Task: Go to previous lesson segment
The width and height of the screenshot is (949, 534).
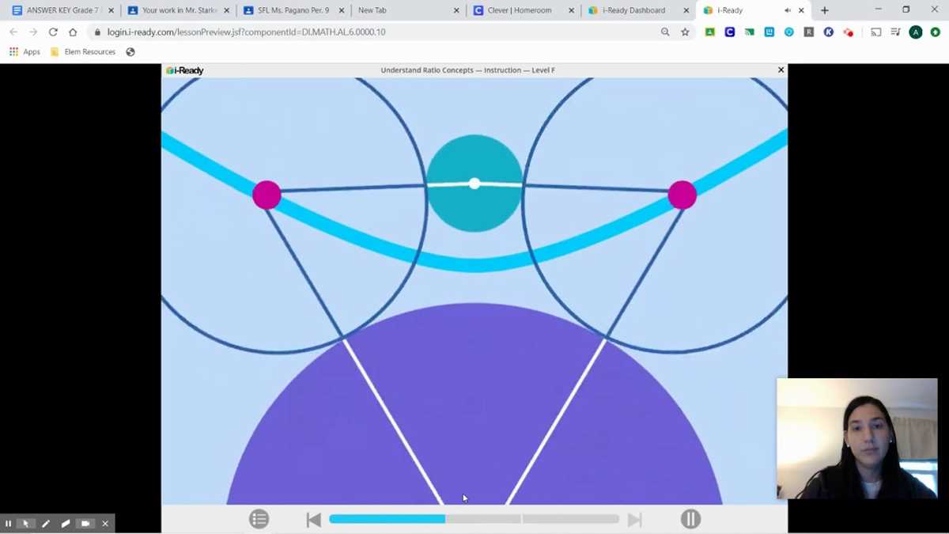Action: 314,520
